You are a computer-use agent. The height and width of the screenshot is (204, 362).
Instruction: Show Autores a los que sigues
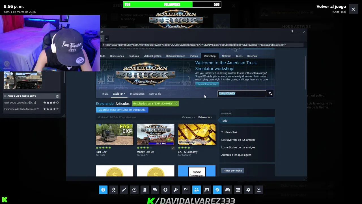point(236,155)
